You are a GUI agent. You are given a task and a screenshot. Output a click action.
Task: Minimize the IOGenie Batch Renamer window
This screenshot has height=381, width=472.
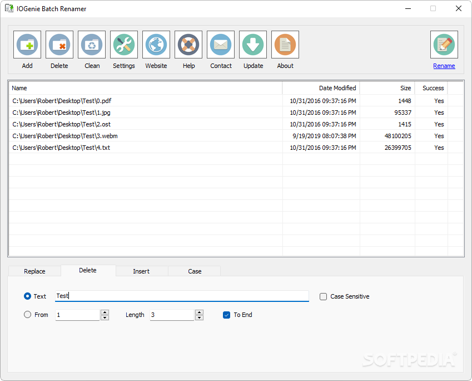pyautogui.click(x=408, y=8)
